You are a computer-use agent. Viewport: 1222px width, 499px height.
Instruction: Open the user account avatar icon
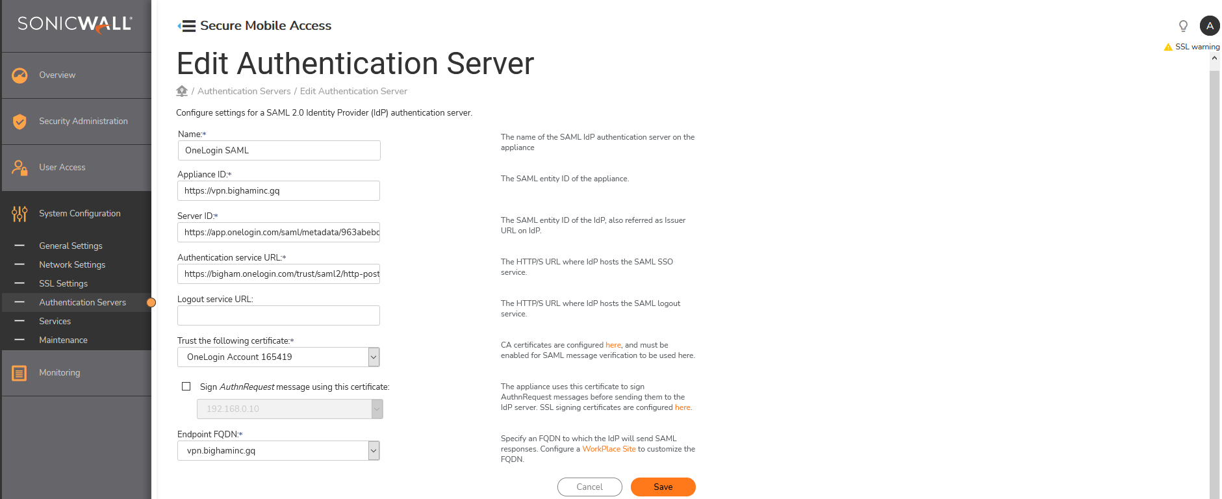(x=1209, y=26)
